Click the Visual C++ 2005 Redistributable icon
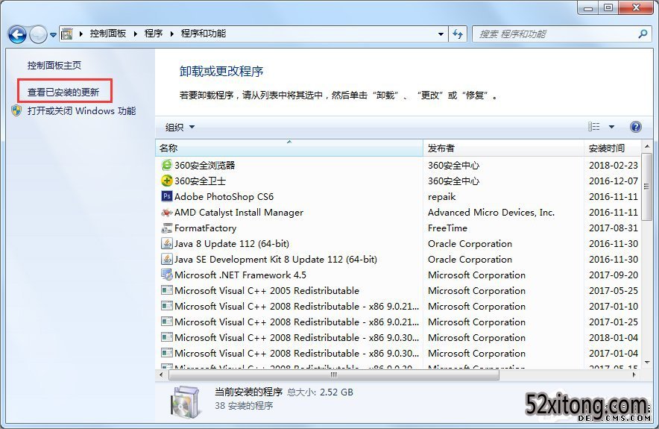Image resolution: width=659 pixels, height=429 pixels. click(167, 290)
